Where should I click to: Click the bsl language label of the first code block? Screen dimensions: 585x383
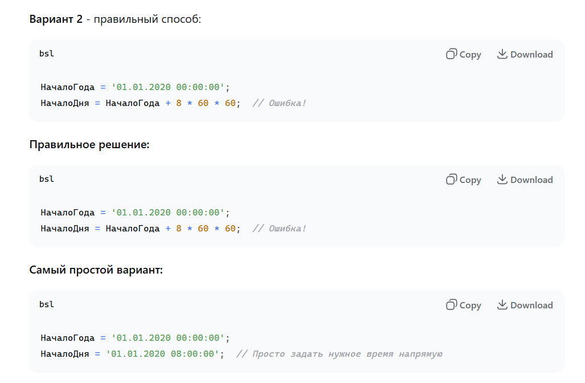47,54
